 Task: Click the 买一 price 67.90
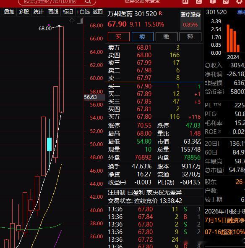[x=144, y=86]
